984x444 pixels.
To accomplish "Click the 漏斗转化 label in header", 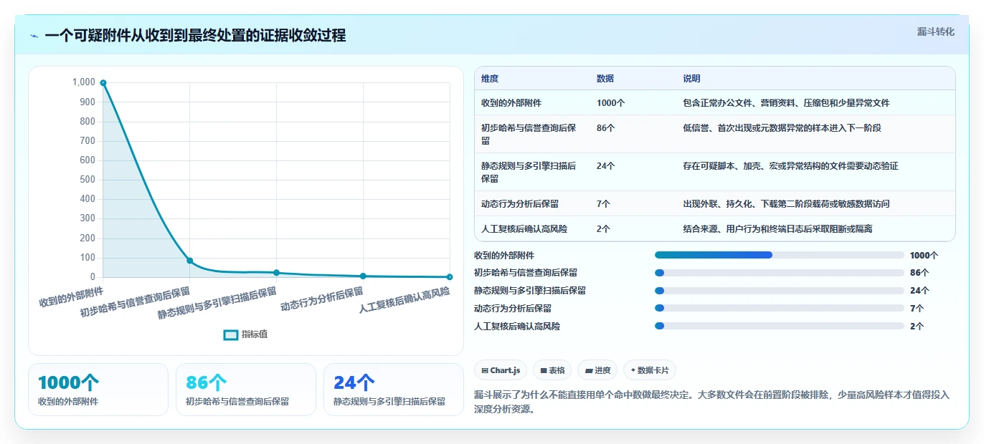I will pos(935,32).
